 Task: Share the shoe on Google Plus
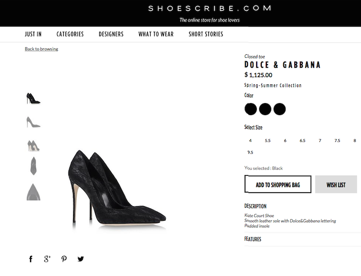click(47, 259)
